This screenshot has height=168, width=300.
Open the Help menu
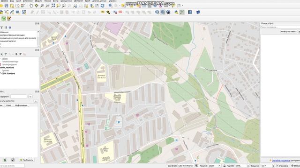112,1
